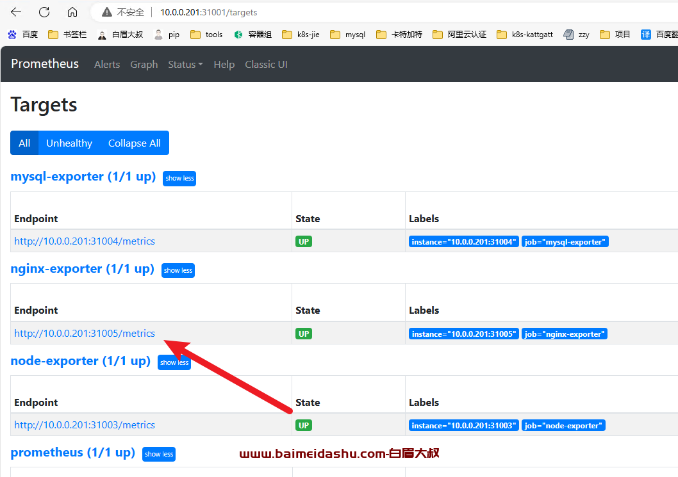Collapse nginx-exporter with show less
This screenshot has height=477, width=678.
178,270
